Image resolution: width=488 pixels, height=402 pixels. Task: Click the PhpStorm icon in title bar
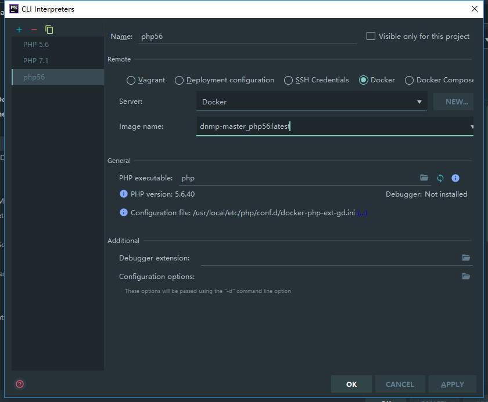(x=14, y=9)
